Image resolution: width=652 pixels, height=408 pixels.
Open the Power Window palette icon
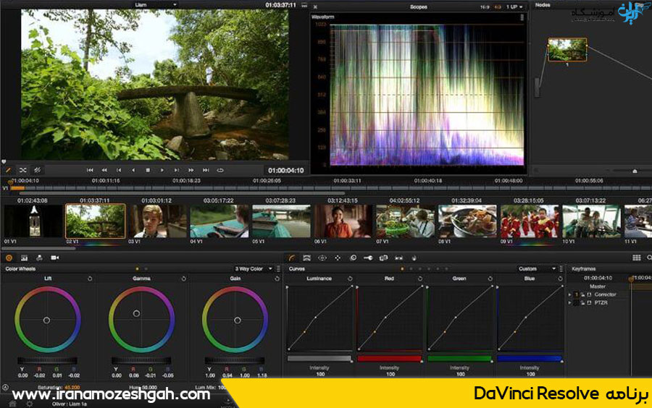322,258
